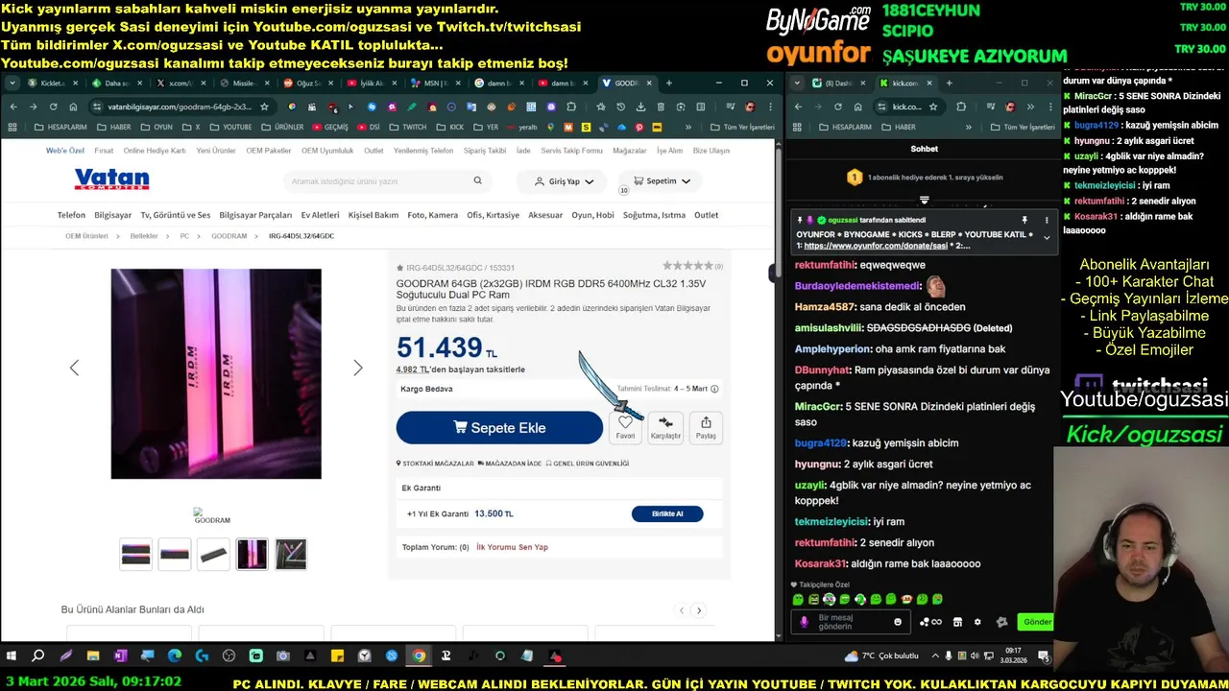Open Microsoft Edge from taskbar
Screen dimensions: 1229x691
click(x=174, y=656)
